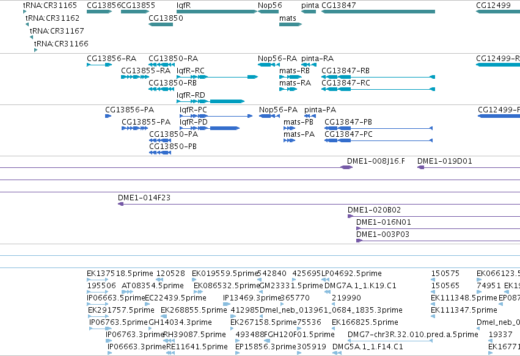Viewport: 520px width, 356px height.
Task: Select the tRNA:CR31165 label
Action: click(x=50, y=5)
